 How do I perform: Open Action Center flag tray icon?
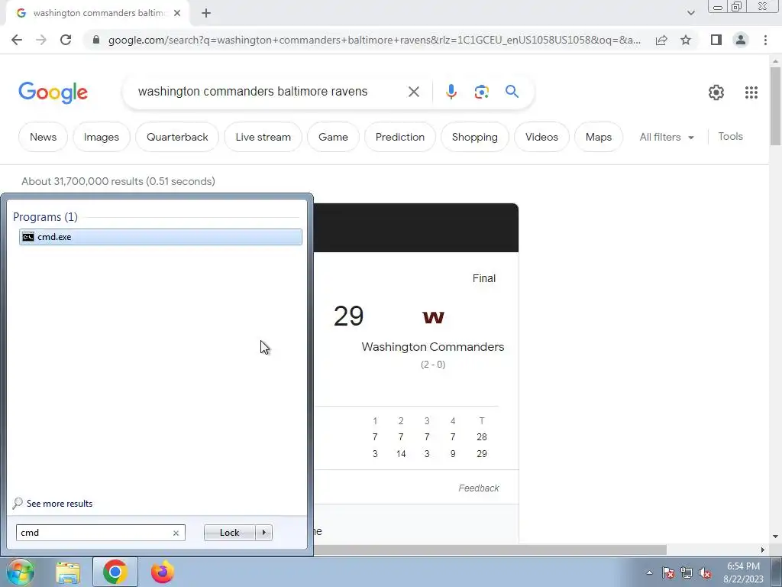[668, 573]
